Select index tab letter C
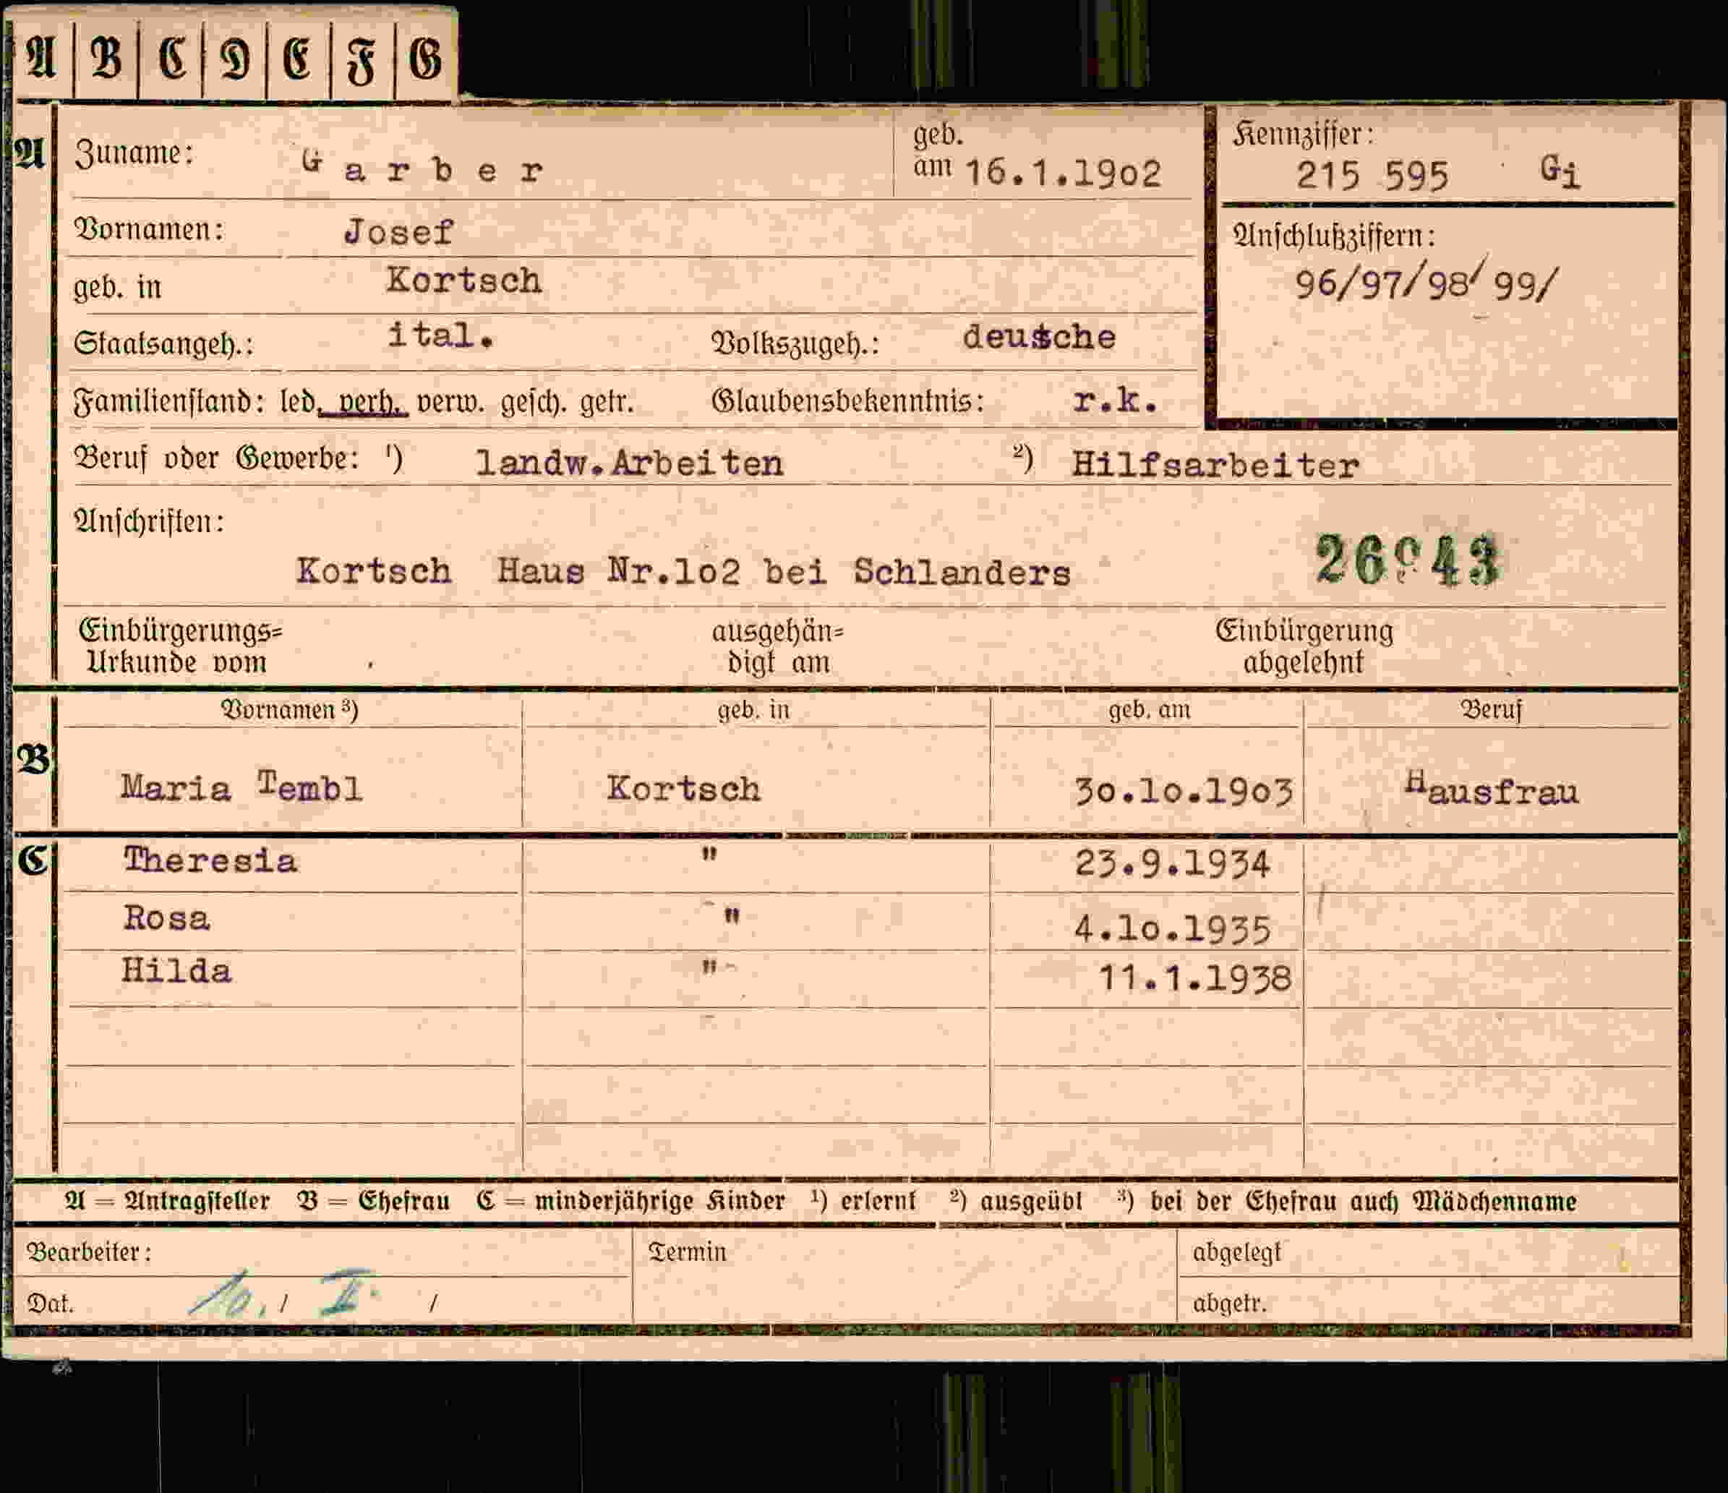This screenshot has width=1728, height=1493. point(171,60)
